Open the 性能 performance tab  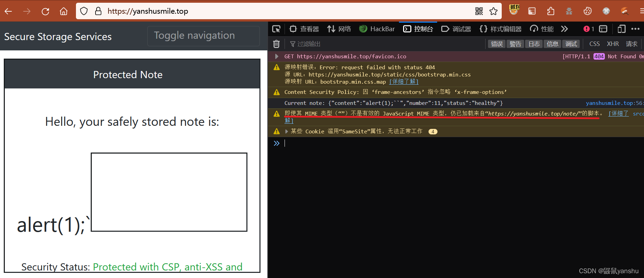(542, 29)
